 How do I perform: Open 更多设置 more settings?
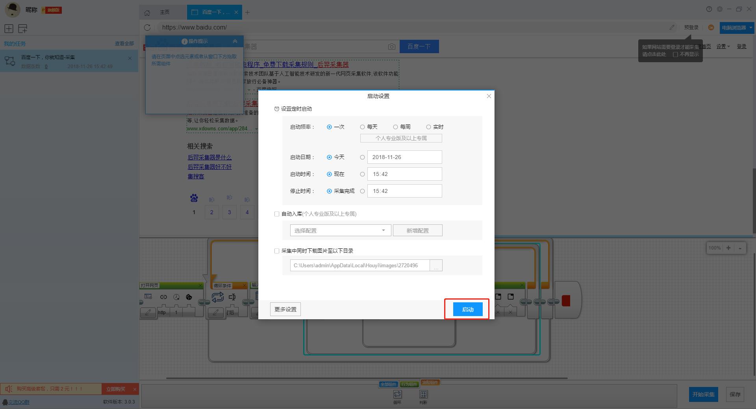tap(285, 309)
